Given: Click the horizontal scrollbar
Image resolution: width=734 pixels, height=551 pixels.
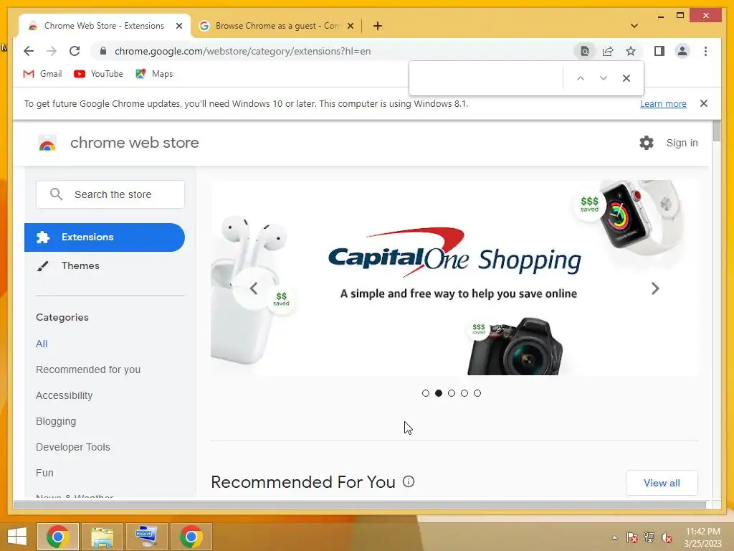Looking at the screenshot, I should (x=360, y=505).
